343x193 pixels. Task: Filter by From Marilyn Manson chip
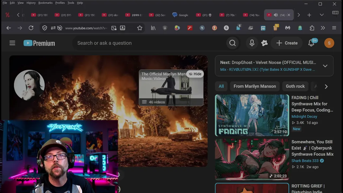coord(255,86)
